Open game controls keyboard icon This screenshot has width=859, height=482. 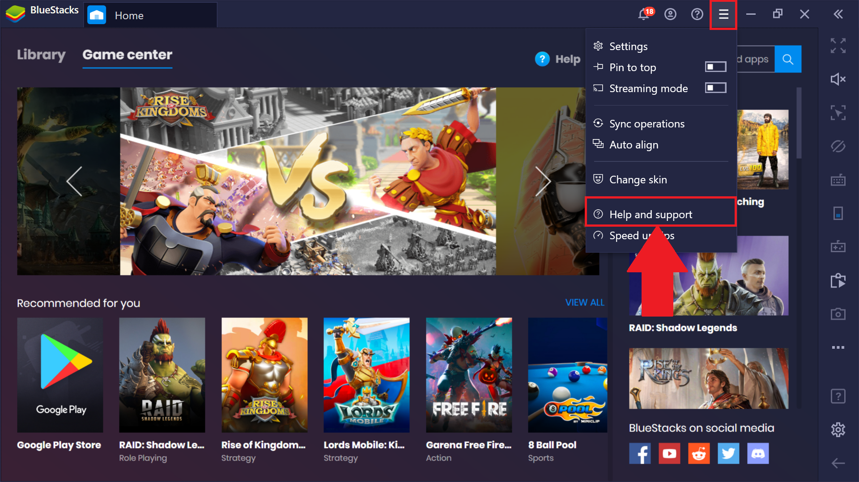838,180
